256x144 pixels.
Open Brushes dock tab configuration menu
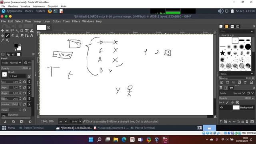point(254,26)
